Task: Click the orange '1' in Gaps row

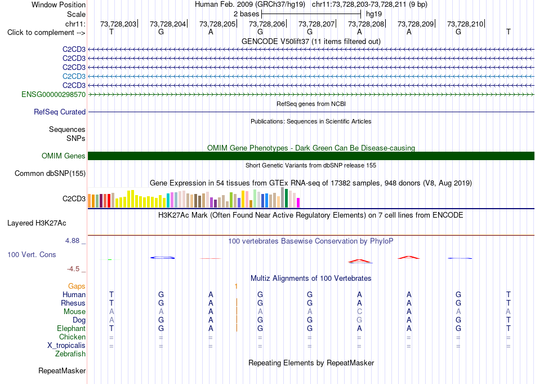Action: click(236, 286)
